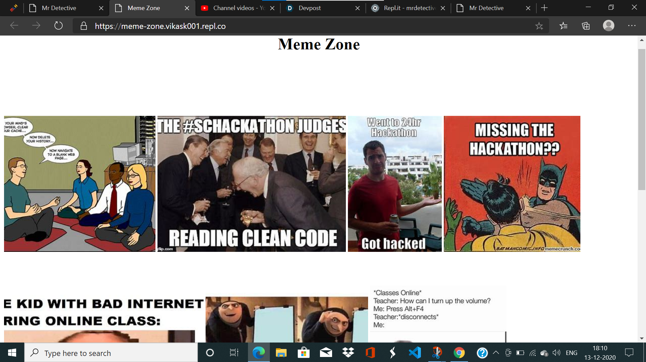Click the vertical scrollbar thumb
Viewport: 646px width, 362px height.
(x=642, y=119)
